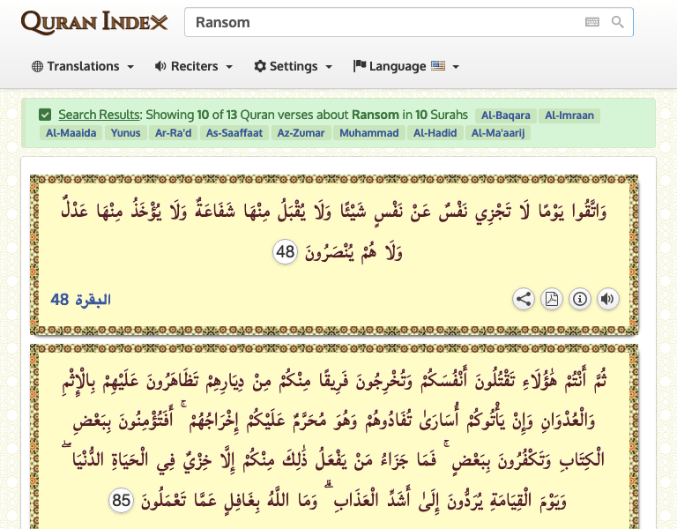Open the Settings dropdown menu
677x529 pixels.
point(294,66)
